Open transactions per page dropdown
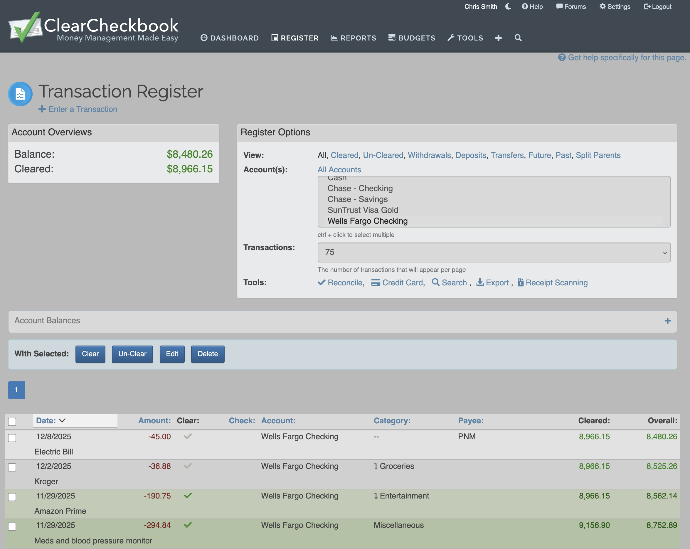690x549 pixels. [x=494, y=252]
